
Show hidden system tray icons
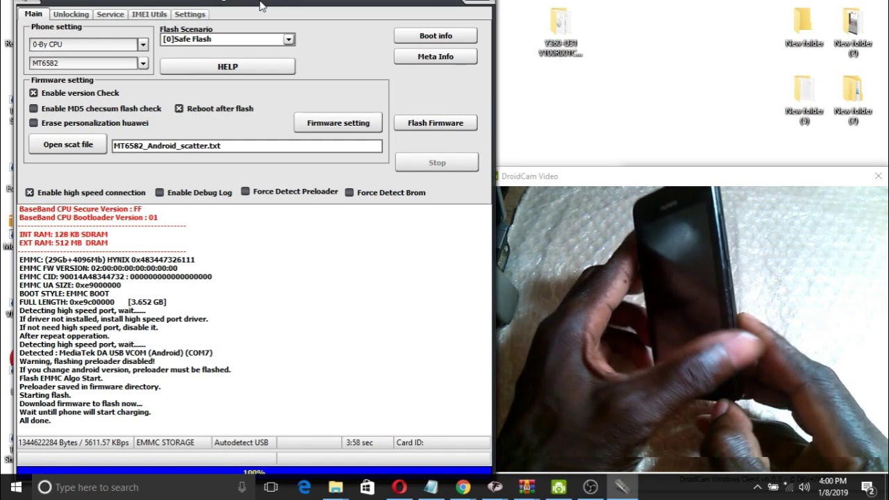click(x=757, y=487)
